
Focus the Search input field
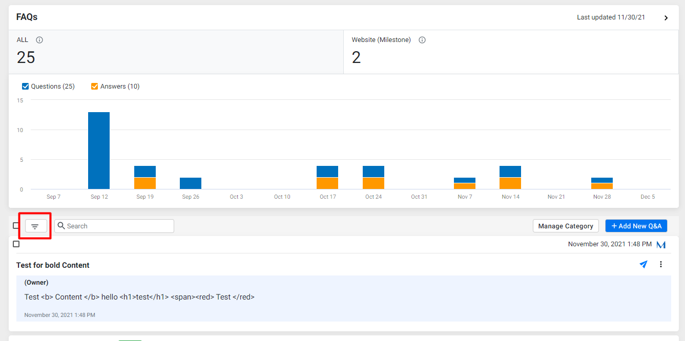(114, 226)
